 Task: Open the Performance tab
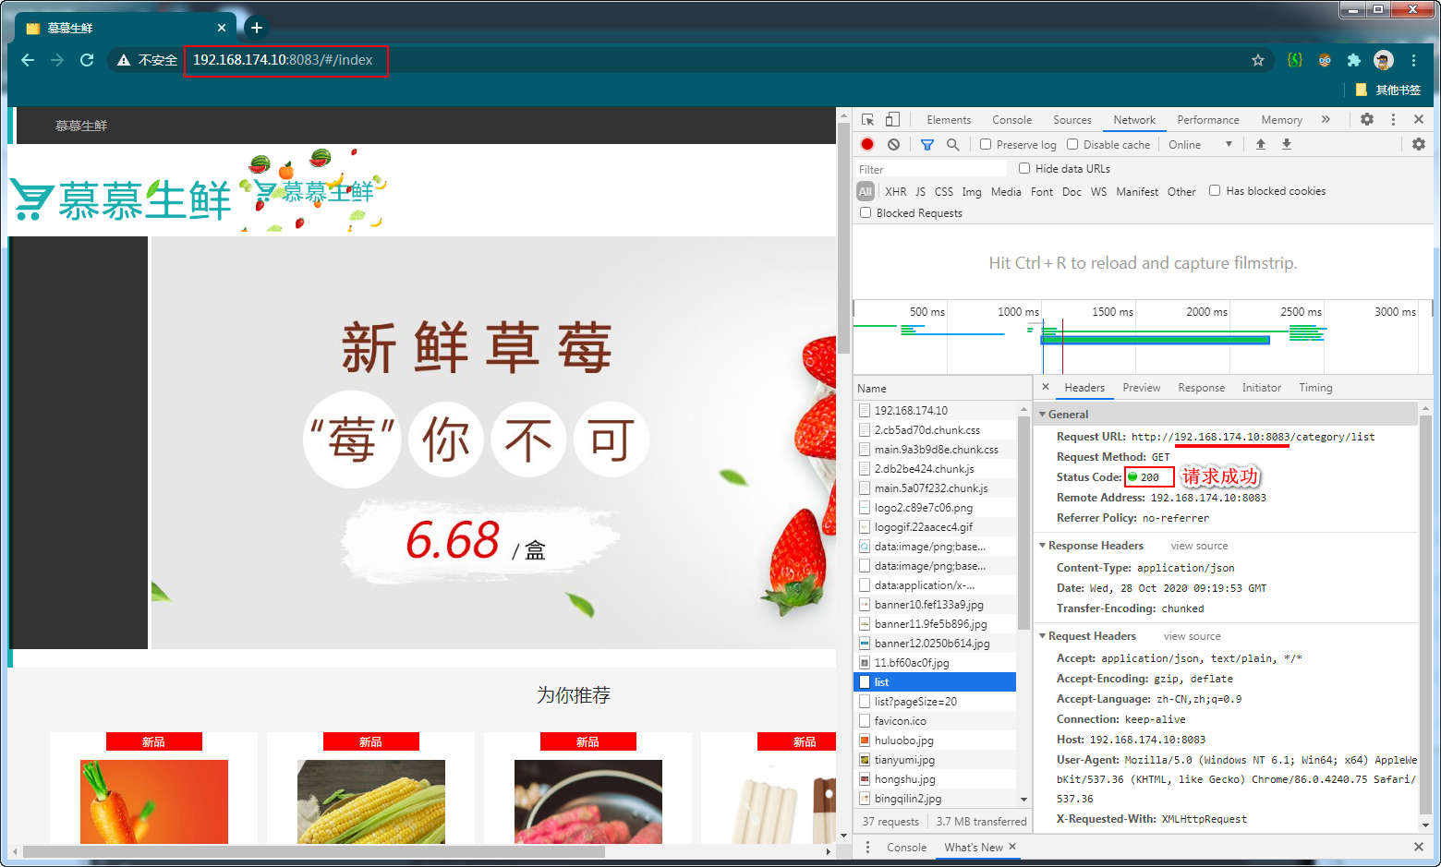1208,120
